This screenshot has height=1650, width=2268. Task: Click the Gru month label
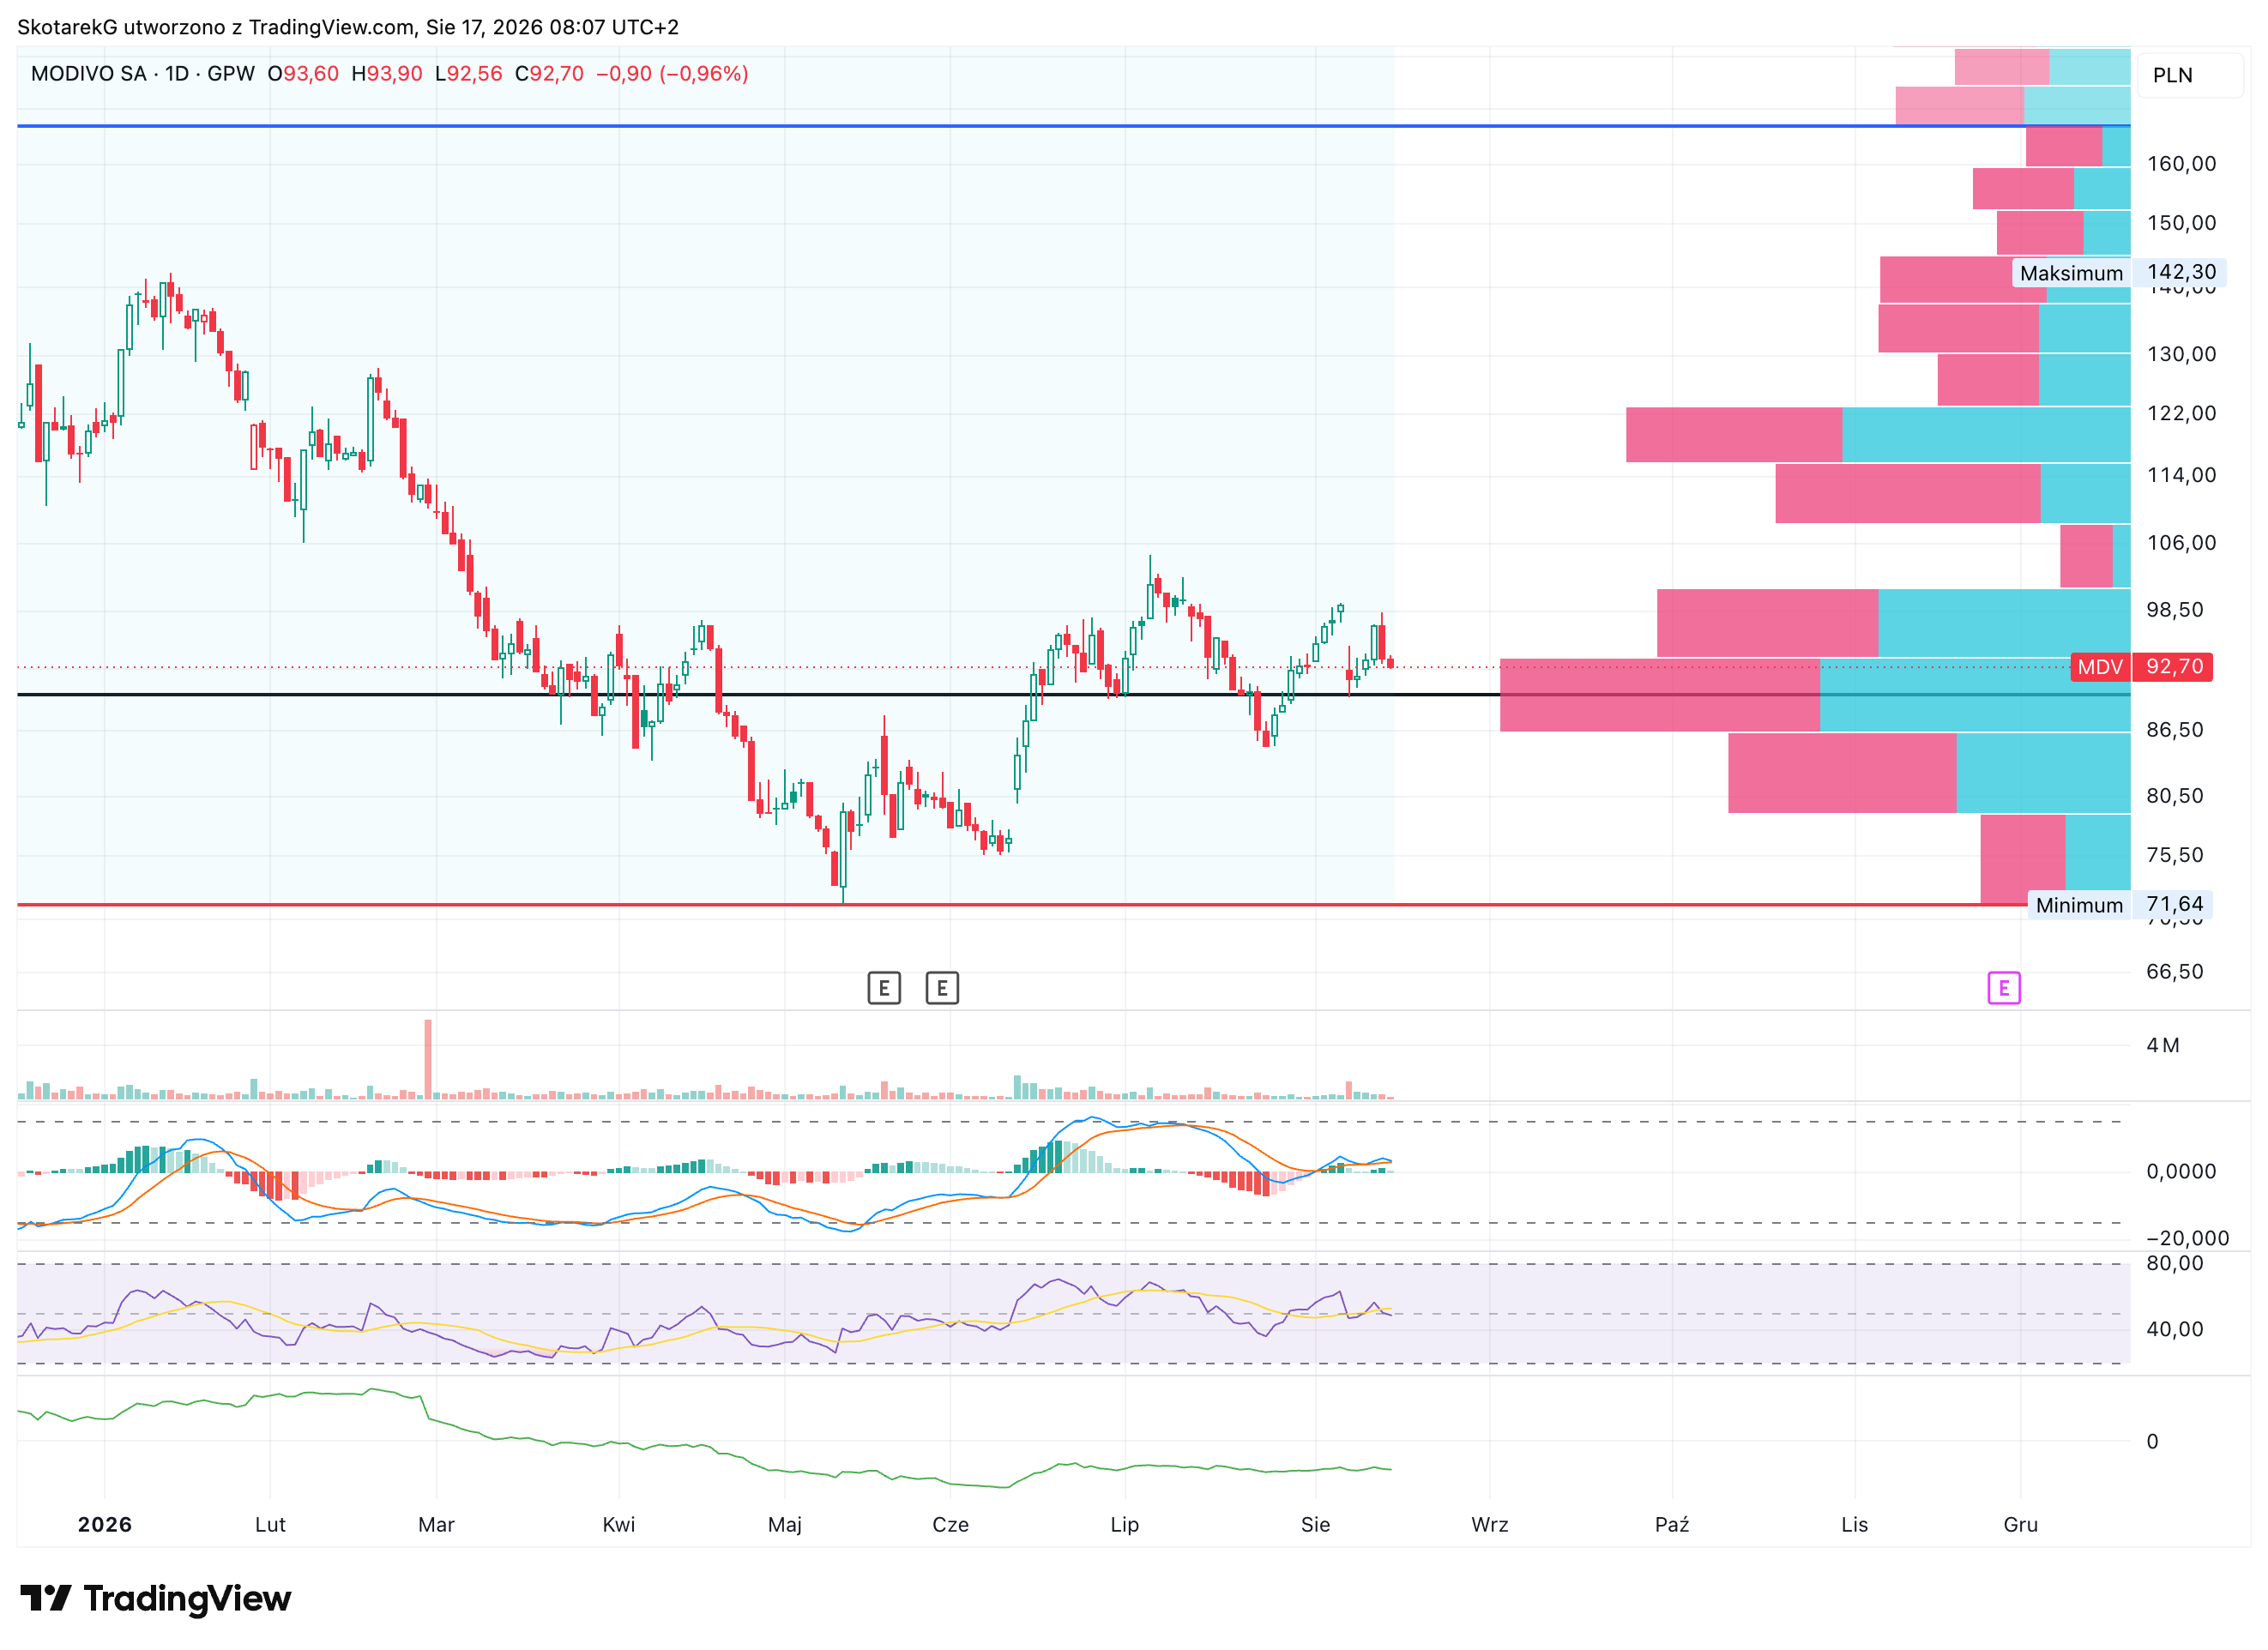[2021, 1524]
